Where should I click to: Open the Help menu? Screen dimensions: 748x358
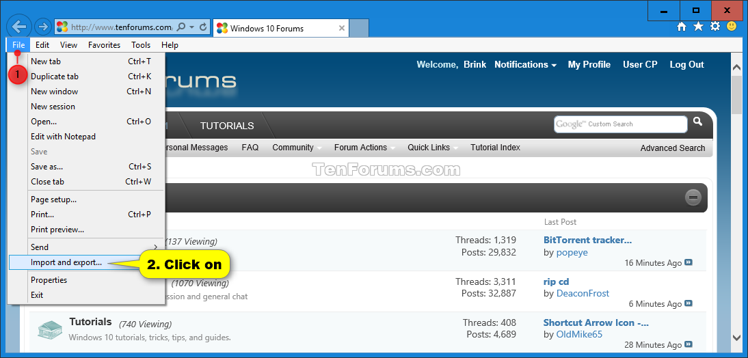(170, 45)
